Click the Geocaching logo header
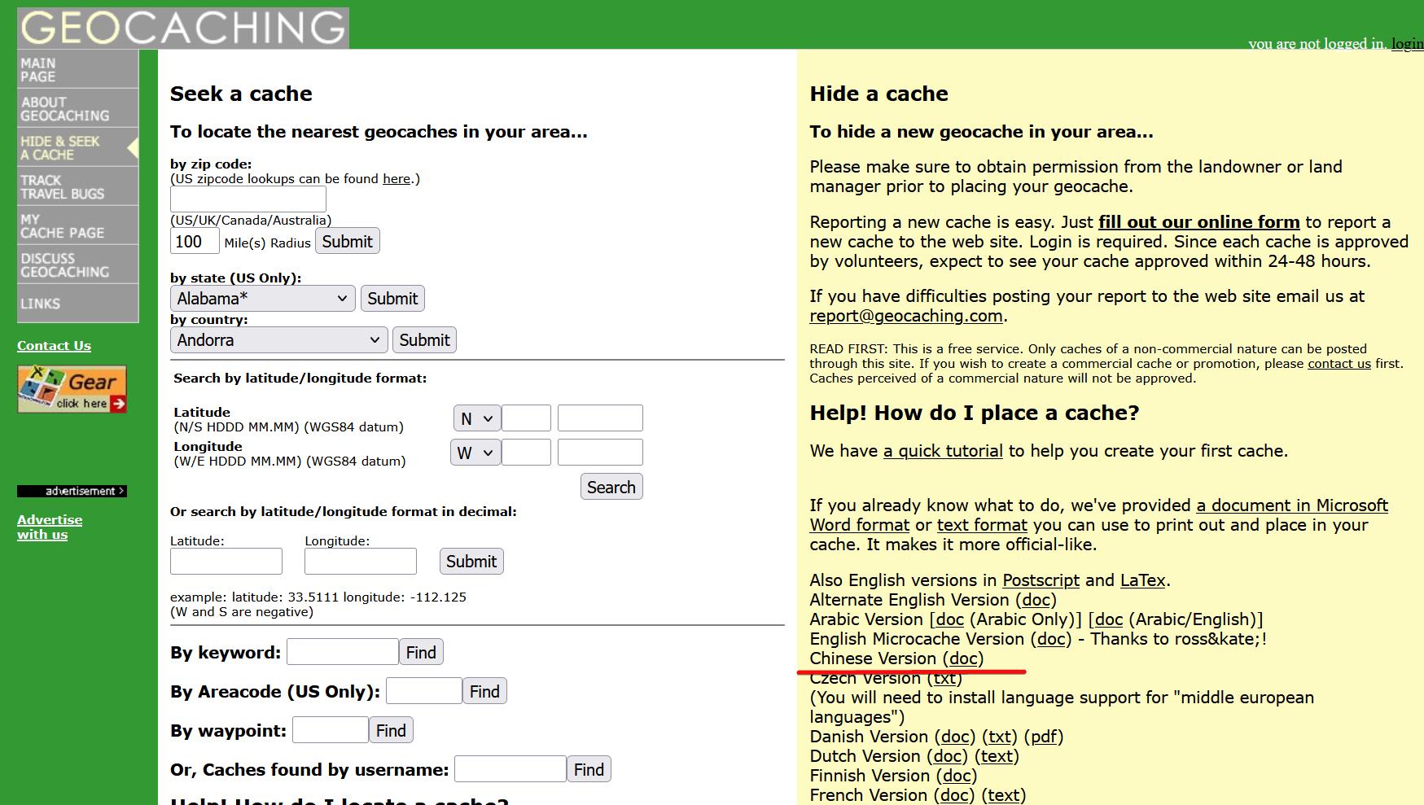 coord(183,28)
